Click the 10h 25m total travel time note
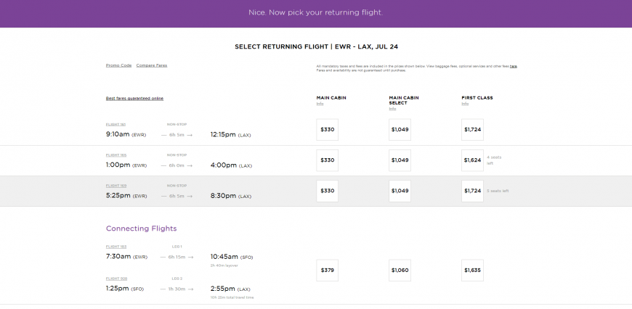Image resolution: width=632 pixels, height=309 pixels. 232,297
